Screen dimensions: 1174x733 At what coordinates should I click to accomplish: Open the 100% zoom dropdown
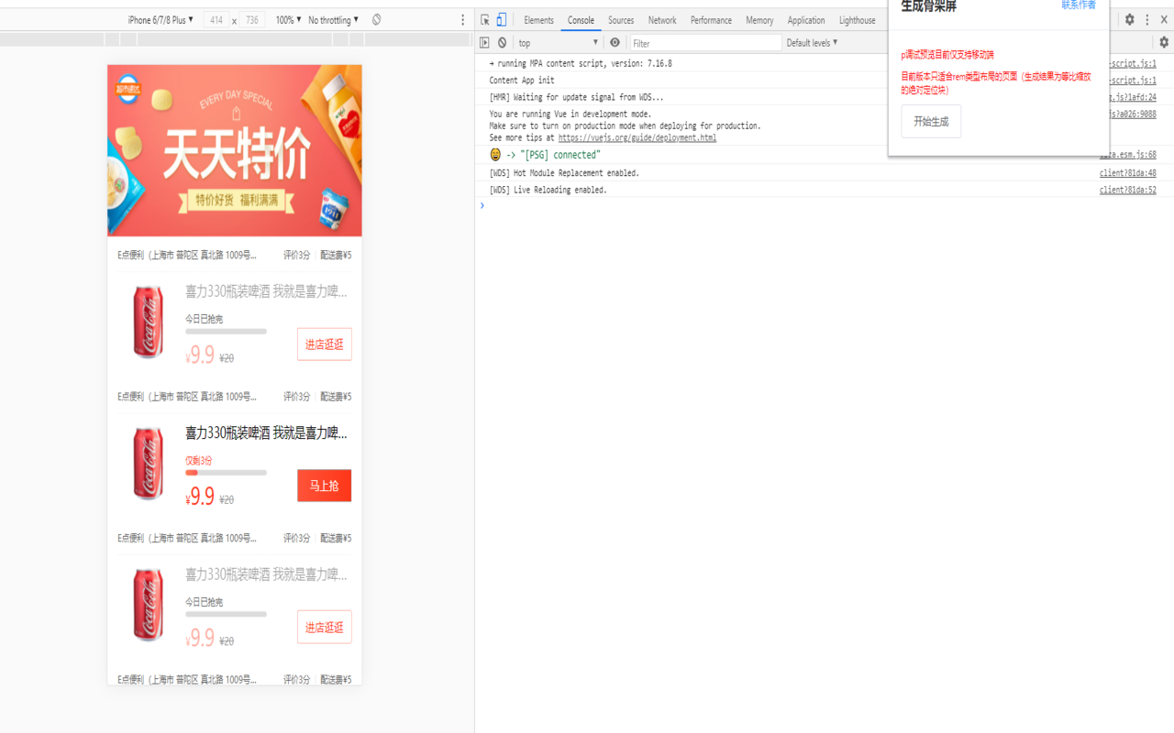(x=288, y=20)
